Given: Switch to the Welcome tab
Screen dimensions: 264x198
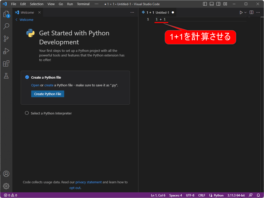Looking at the screenshot, I should (27, 12).
